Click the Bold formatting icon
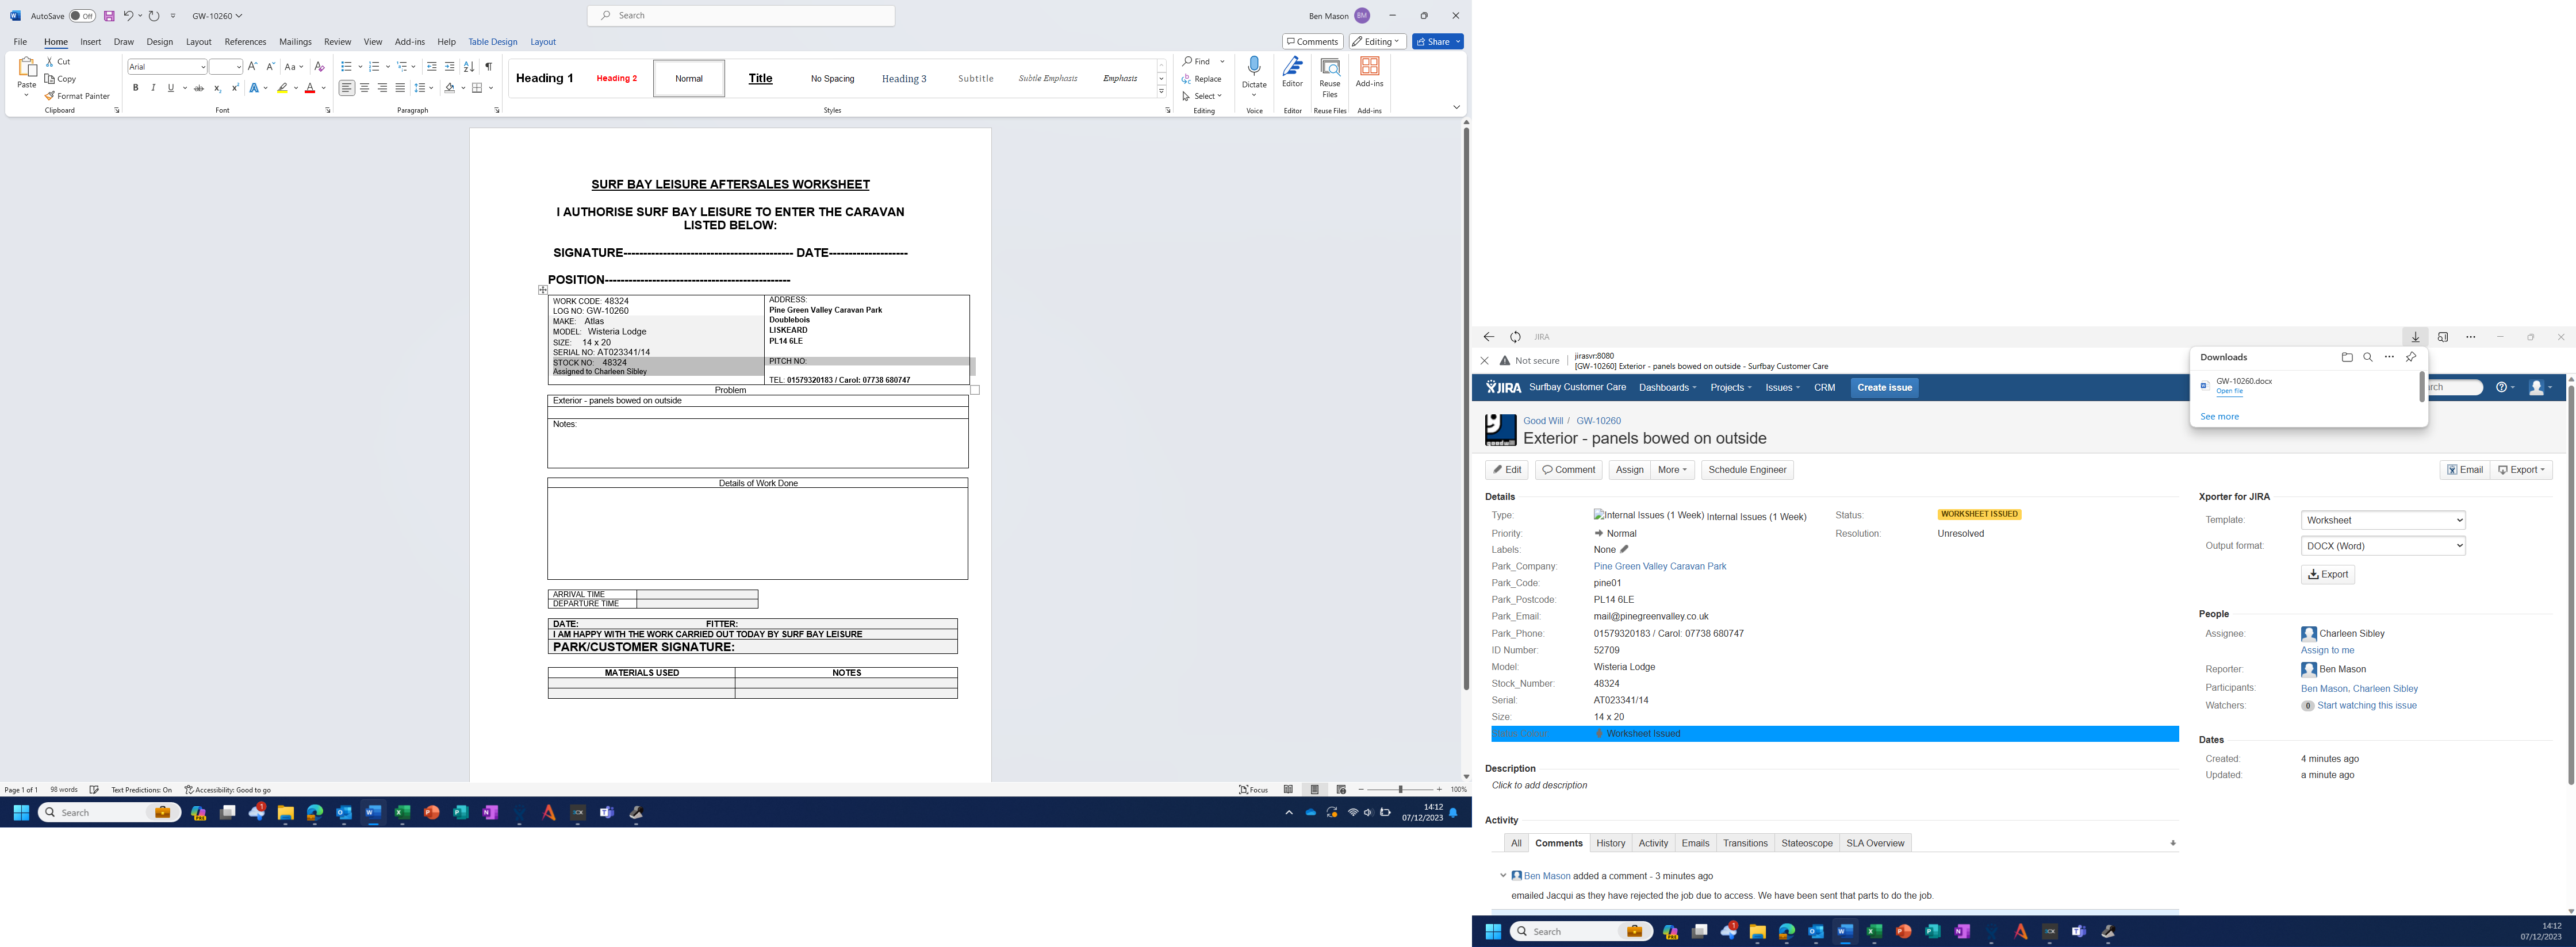Viewport: 2576px width, 947px height. 136,88
